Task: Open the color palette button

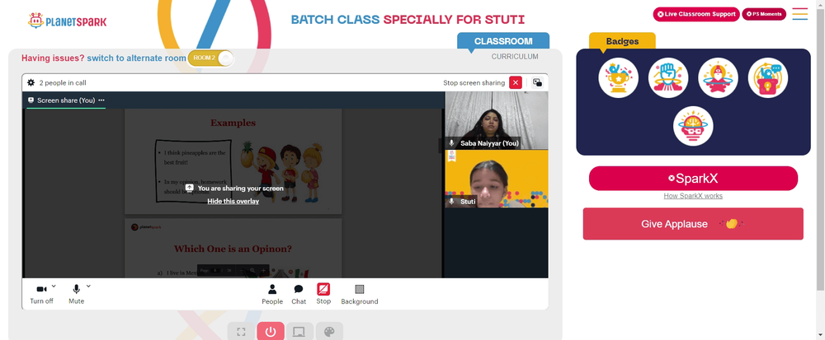Action: coord(329,332)
